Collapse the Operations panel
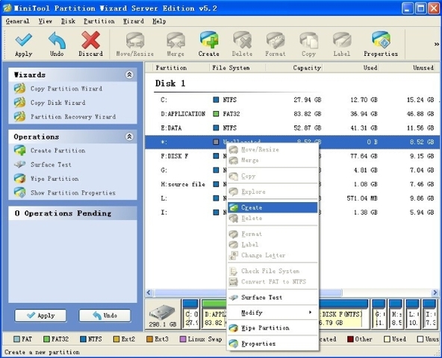442x358 pixels. pyautogui.click(x=129, y=136)
